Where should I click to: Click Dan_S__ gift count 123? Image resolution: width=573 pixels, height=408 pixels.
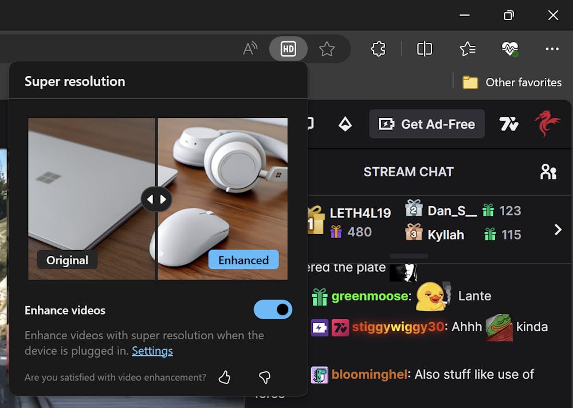pos(510,211)
